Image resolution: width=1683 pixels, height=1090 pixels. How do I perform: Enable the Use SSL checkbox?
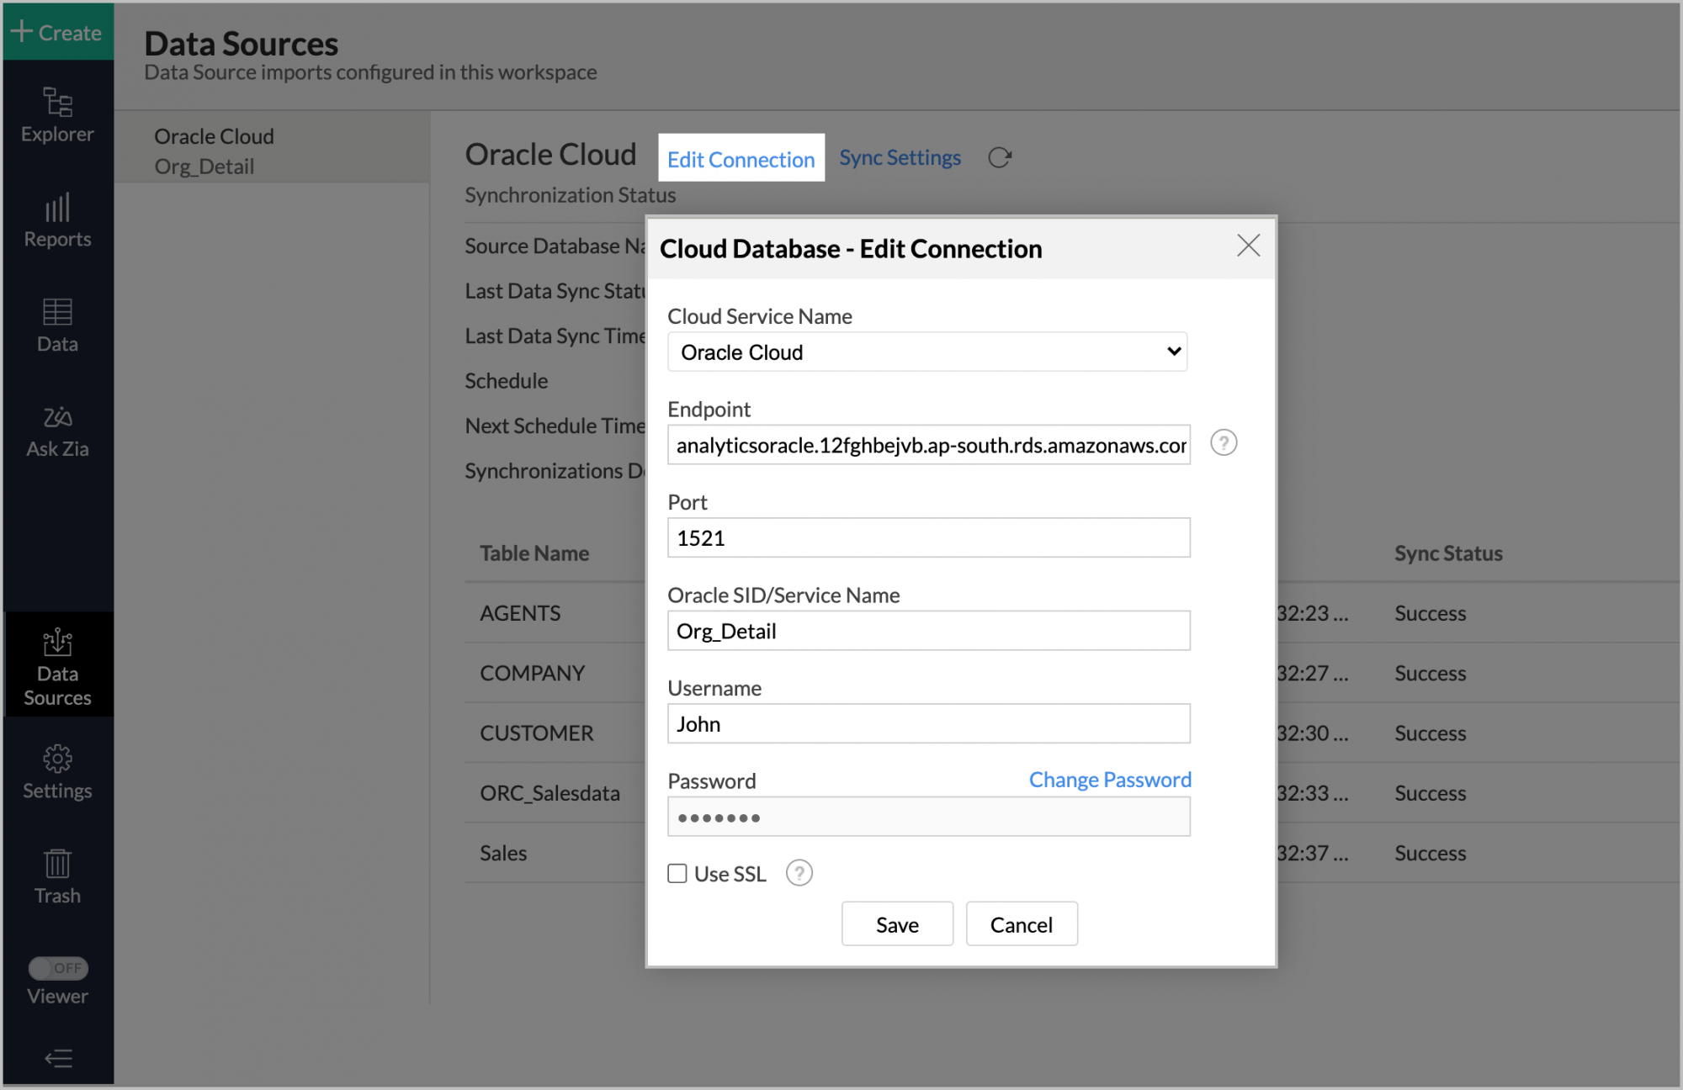[x=677, y=873]
